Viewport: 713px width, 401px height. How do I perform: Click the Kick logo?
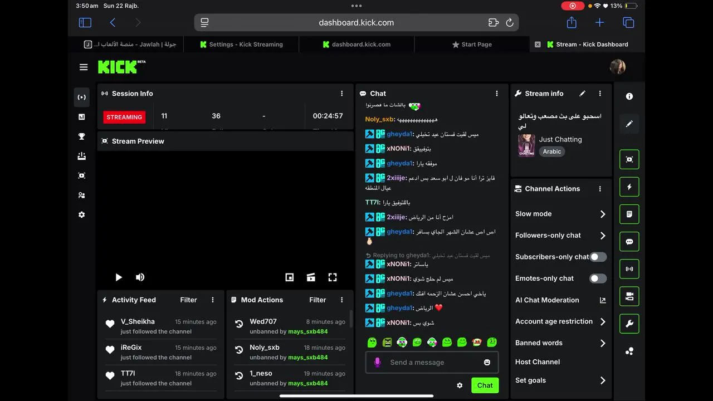pyautogui.click(x=121, y=67)
